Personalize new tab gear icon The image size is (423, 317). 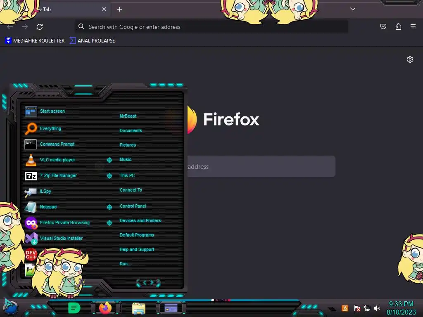click(410, 59)
